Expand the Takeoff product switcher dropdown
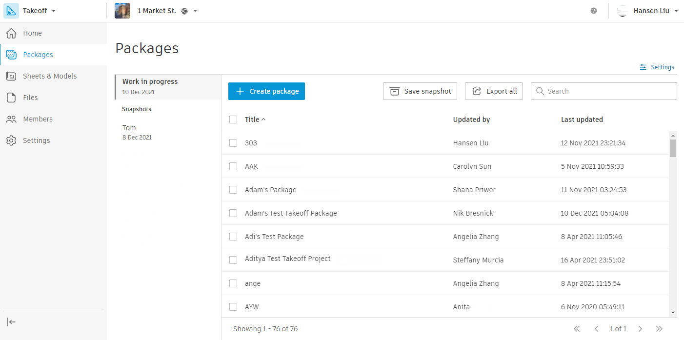 pyautogui.click(x=54, y=11)
